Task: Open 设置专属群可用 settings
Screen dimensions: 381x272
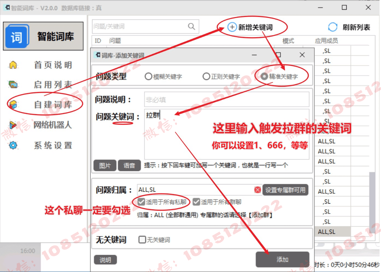Action: pyautogui.click(x=285, y=190)
